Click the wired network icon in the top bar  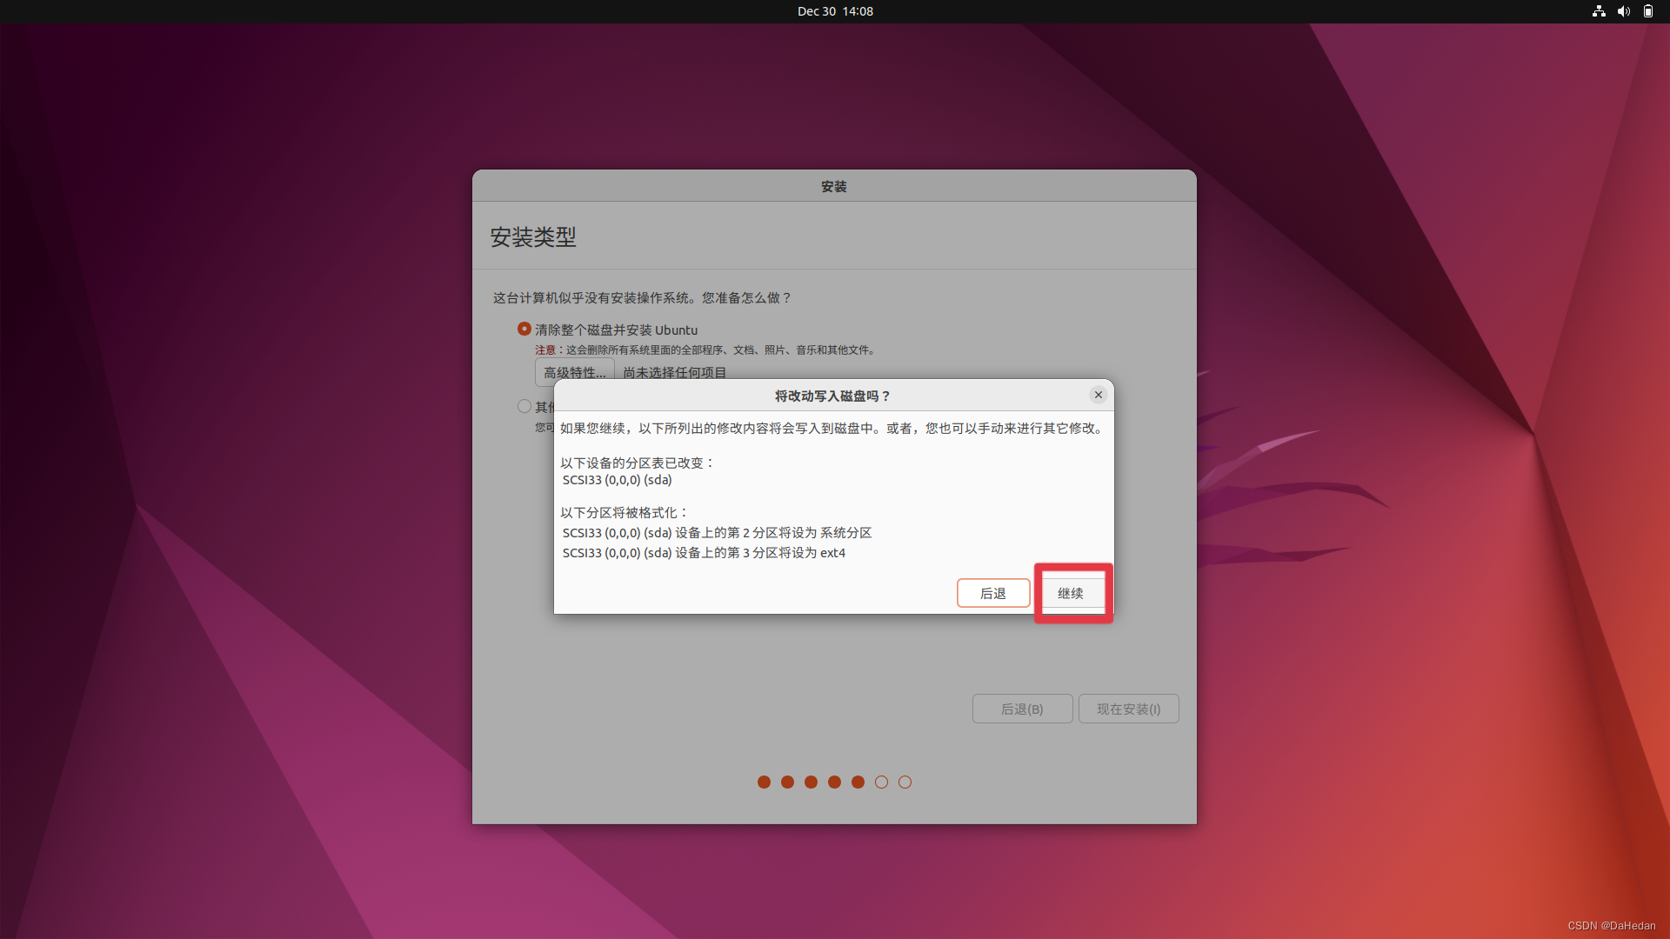coord(1599,11)
